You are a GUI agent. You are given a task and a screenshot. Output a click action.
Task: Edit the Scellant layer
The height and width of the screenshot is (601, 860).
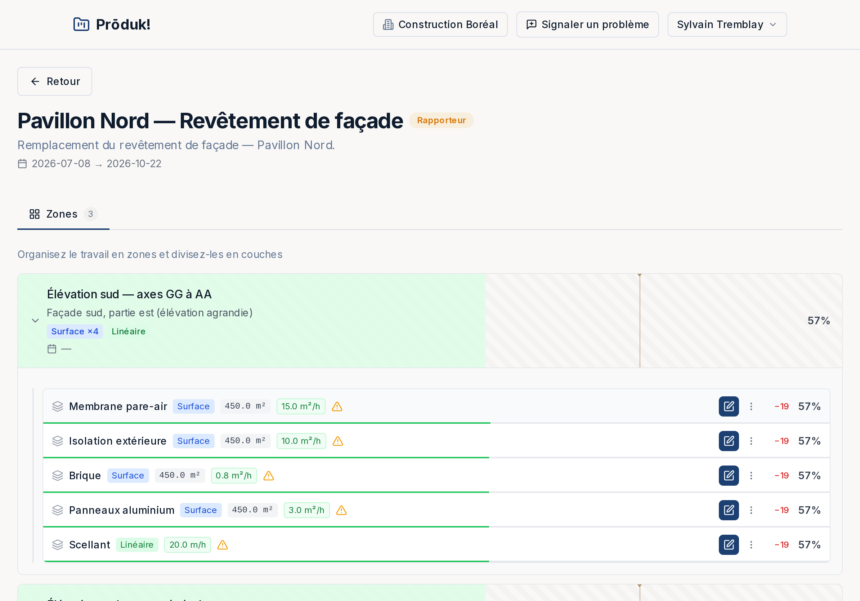tap(729, 544)
